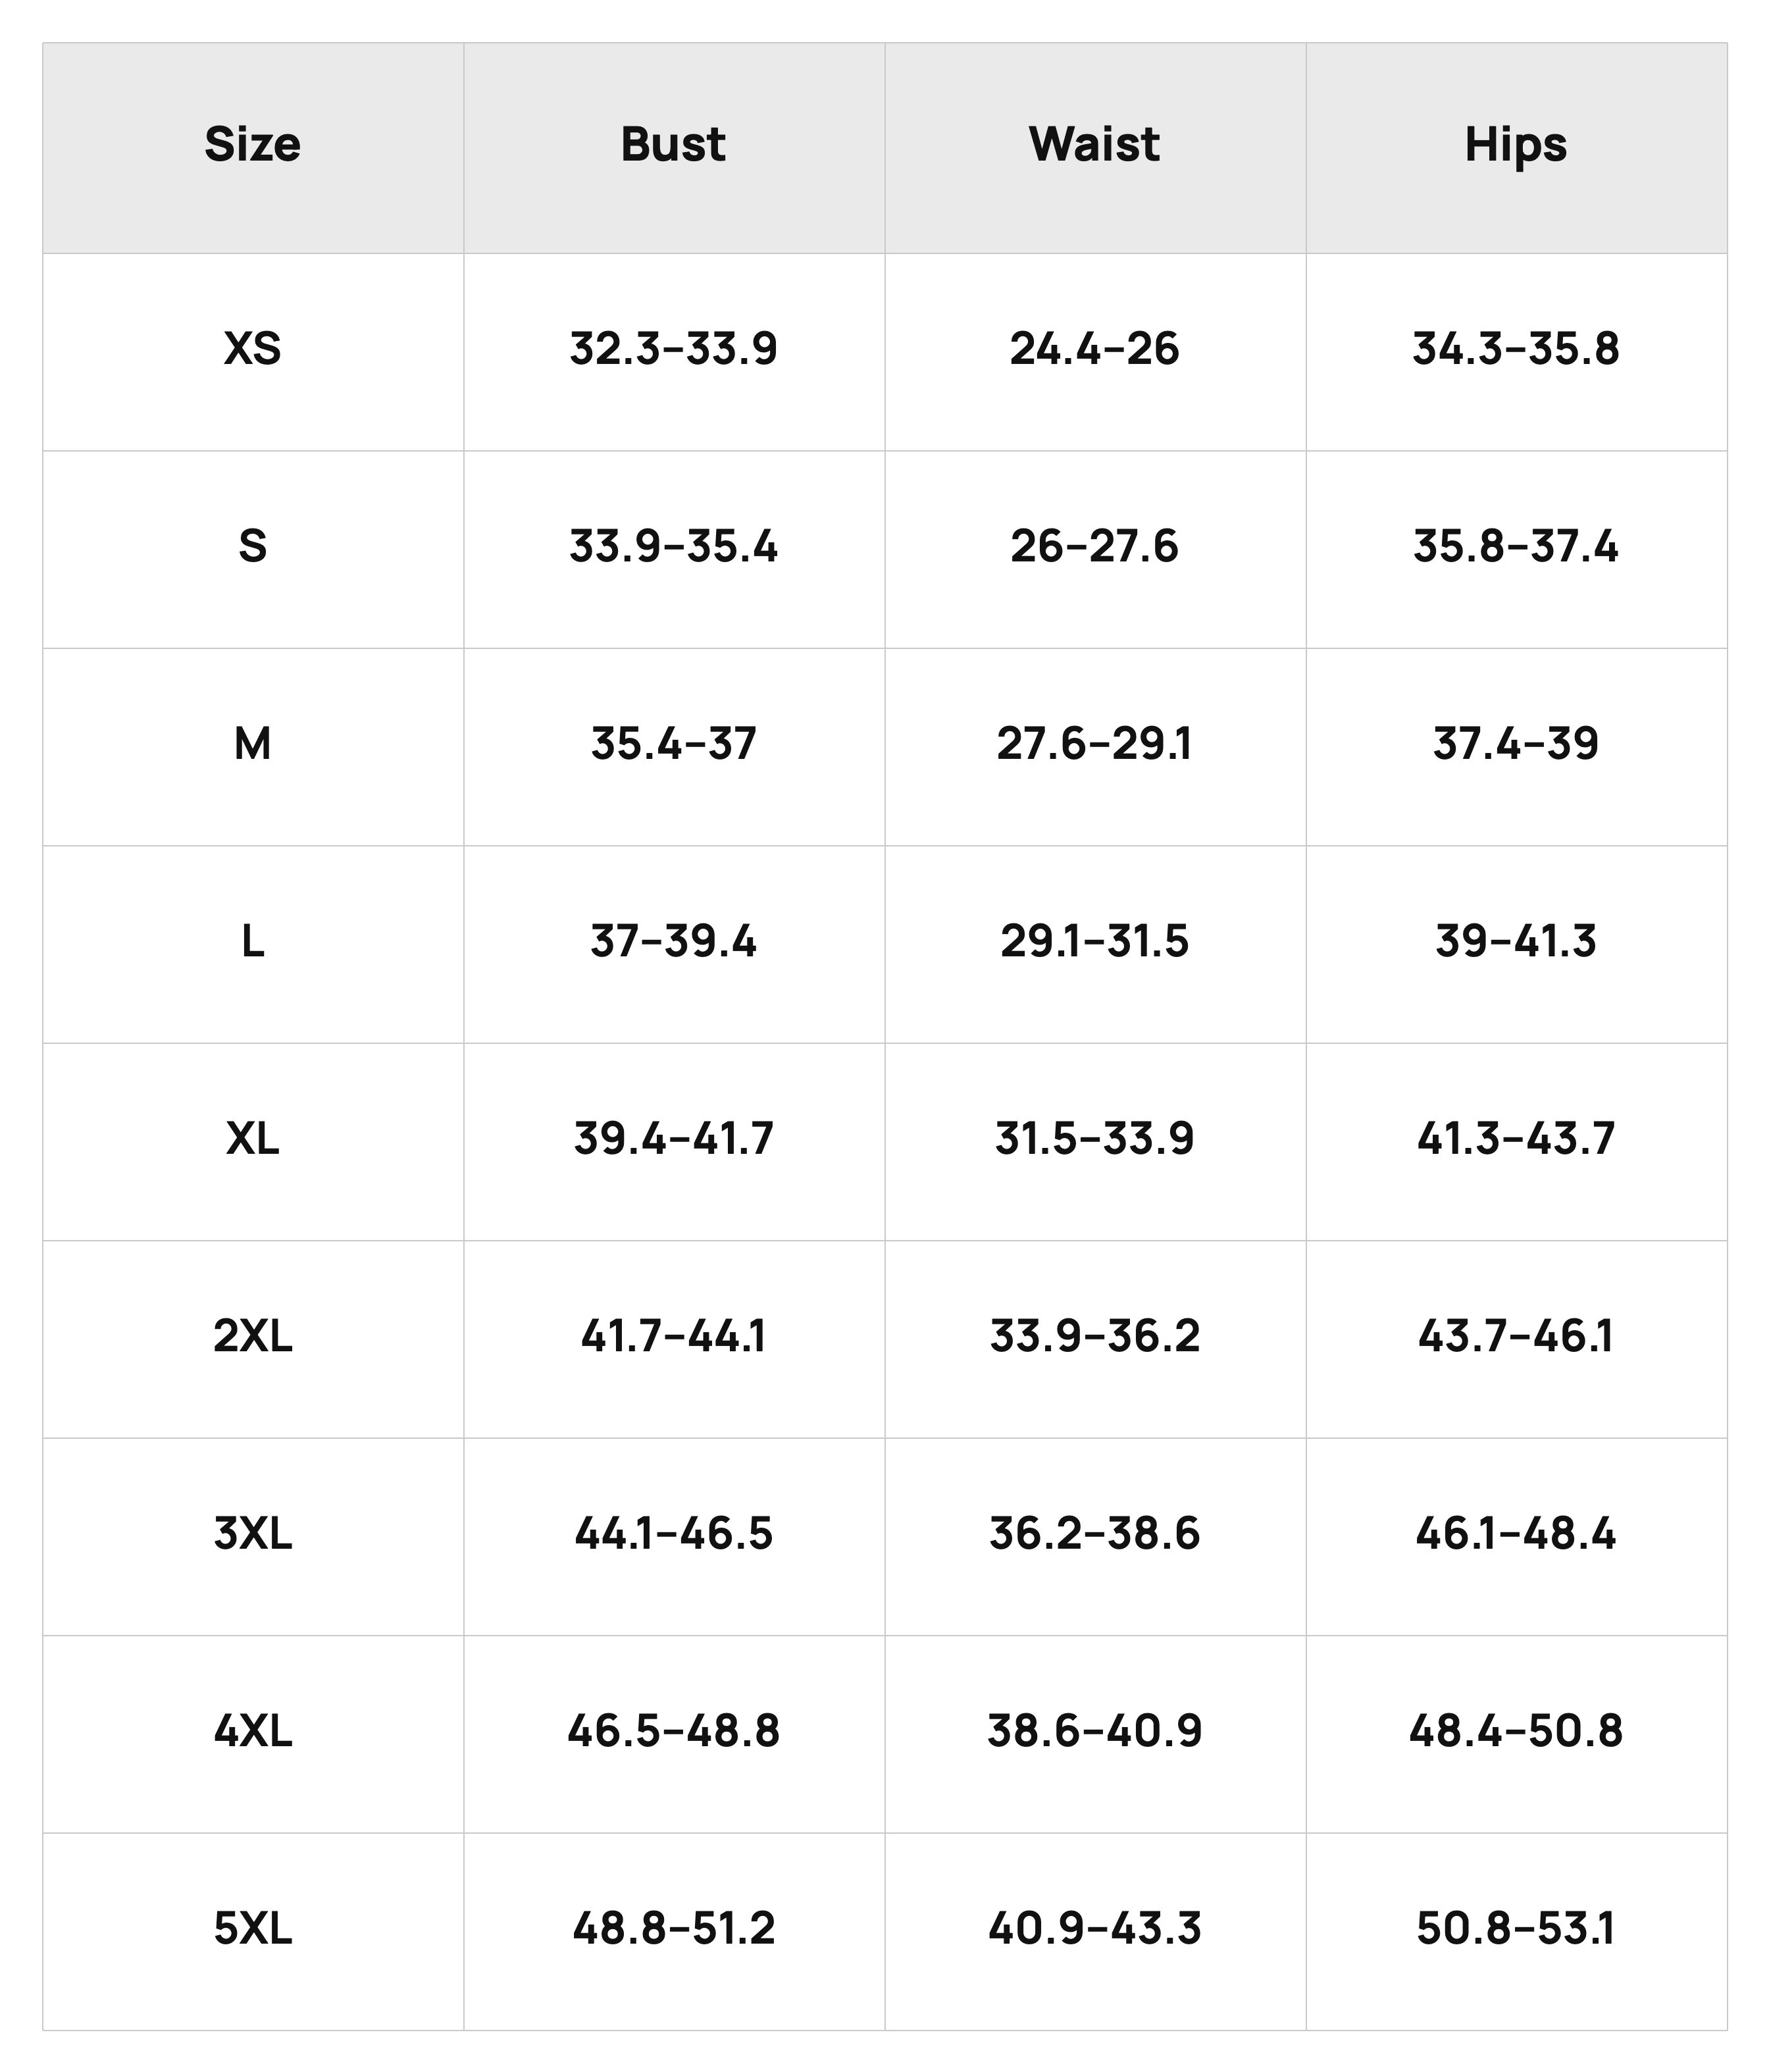Select the Waist column header
Viewport: 1769px width, 2072px height.
(x=1094, y=145)
